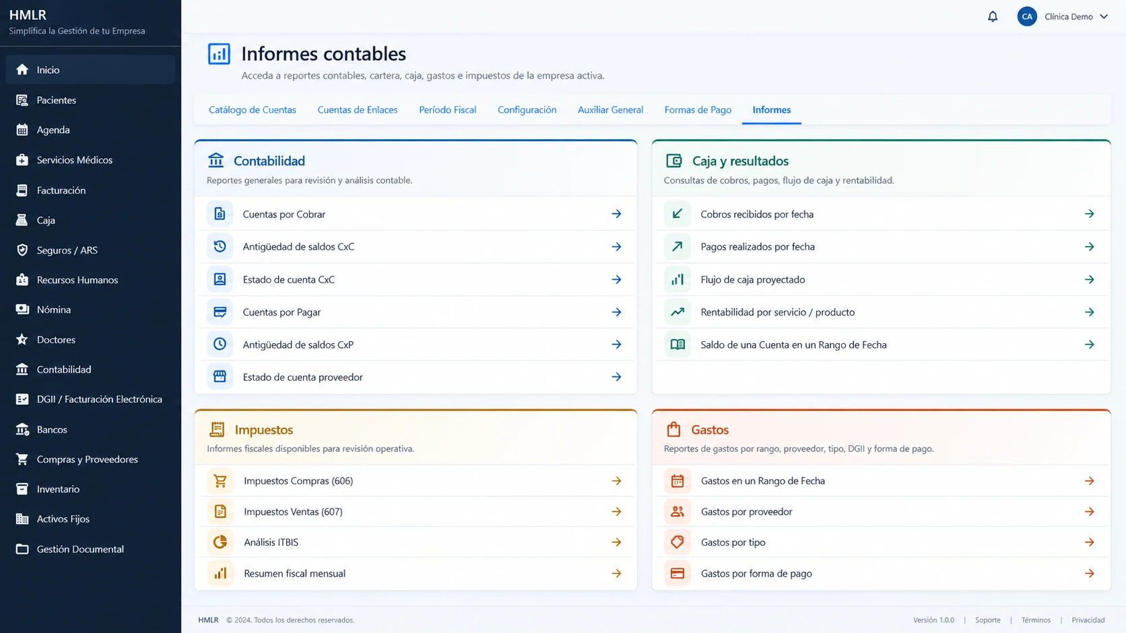The width and height of the screenshot is (1126, 633).
Task: Click the Gastos por forma de pago card icon
Action: [x=677, y=573]
